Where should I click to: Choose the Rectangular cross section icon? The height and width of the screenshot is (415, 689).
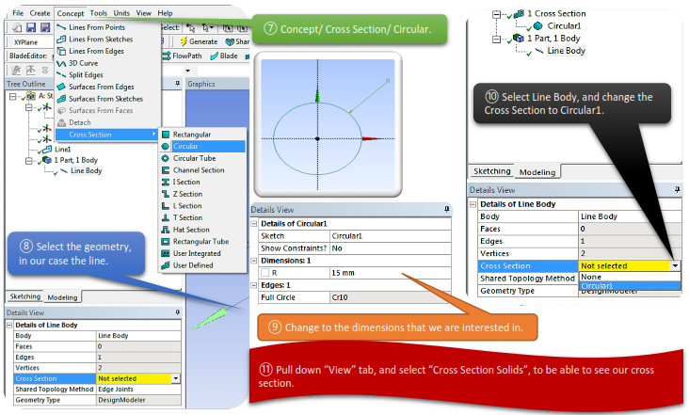point(166,135)
